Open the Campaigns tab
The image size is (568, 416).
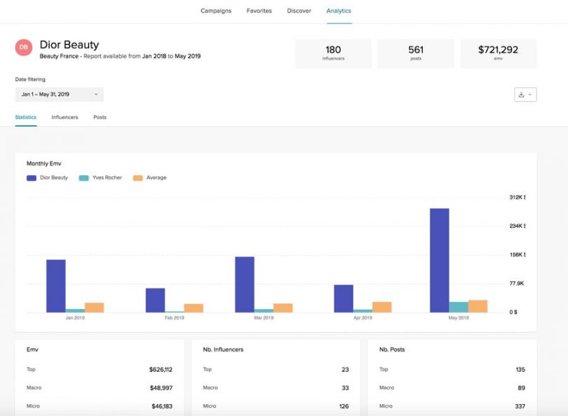click(x=216, y=11)
